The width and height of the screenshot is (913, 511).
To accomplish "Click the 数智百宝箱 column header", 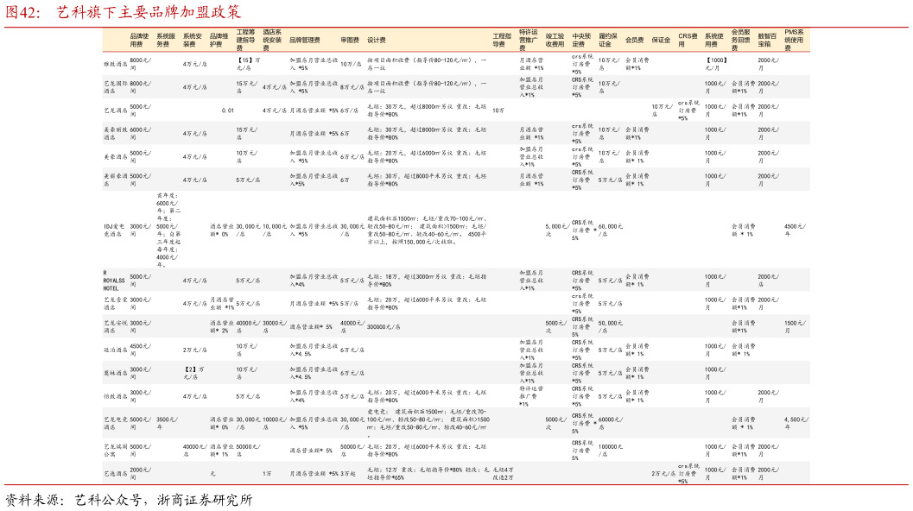I will click(x=767, y=40).
